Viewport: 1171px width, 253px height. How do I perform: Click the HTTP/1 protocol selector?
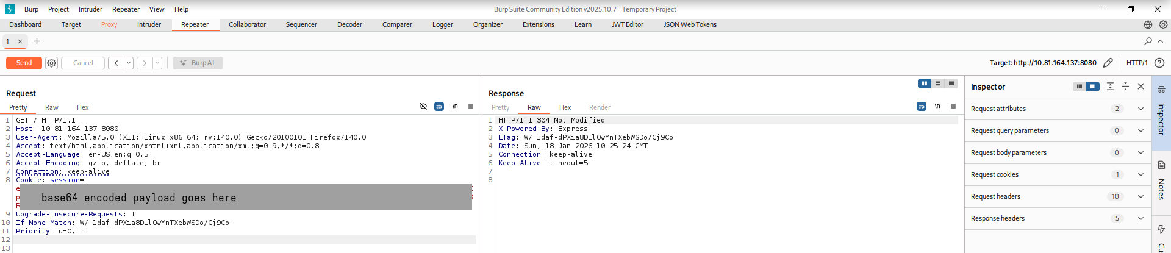point(1136,63)
